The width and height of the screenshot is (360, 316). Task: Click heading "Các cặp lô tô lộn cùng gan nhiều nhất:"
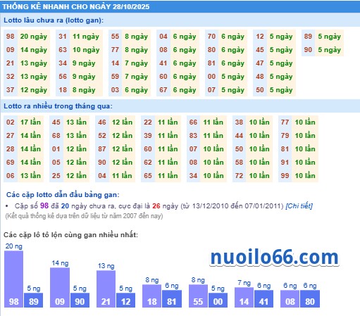pos(70,235)
